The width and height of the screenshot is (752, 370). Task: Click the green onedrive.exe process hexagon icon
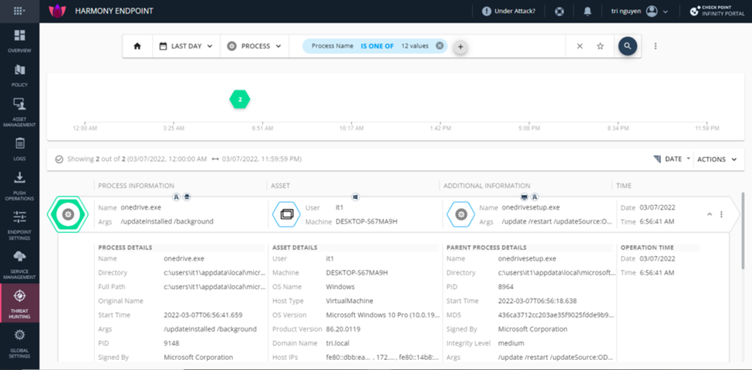click(x=68, y=214)
